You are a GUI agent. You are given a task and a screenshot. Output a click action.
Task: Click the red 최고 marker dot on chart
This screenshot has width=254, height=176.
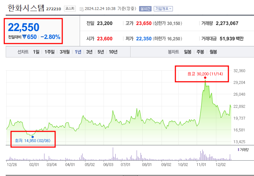click(205, 78)
